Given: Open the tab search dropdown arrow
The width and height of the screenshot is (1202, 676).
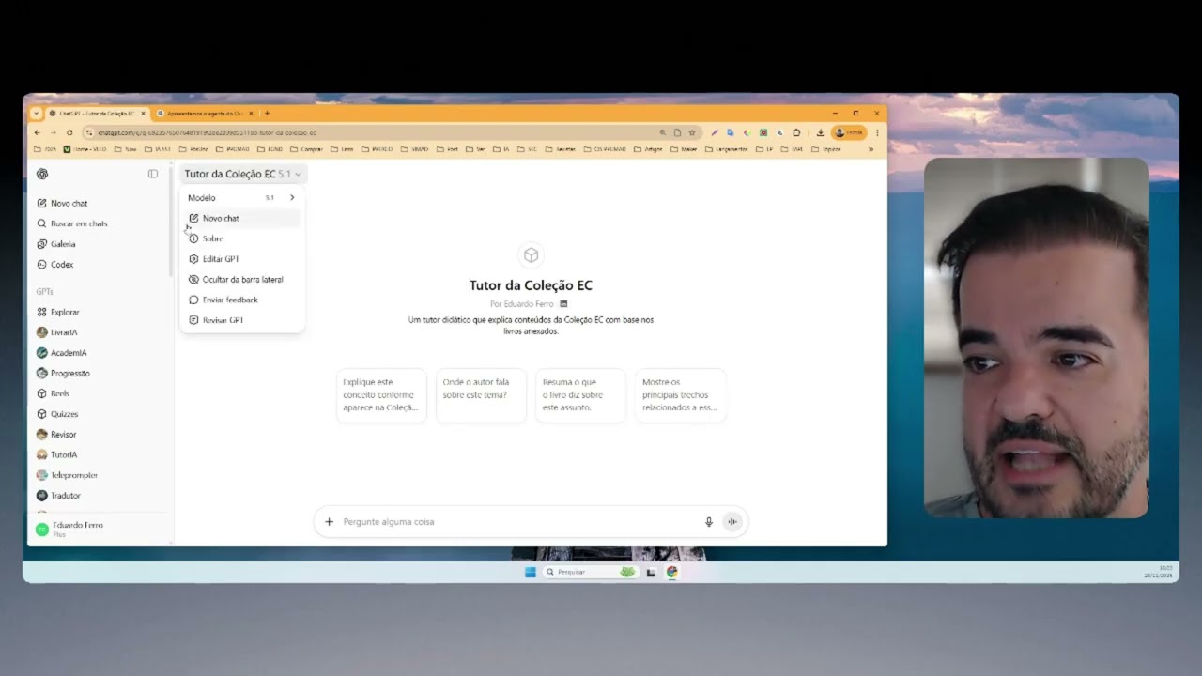Looking at the screenshot, I should (37, 114).
